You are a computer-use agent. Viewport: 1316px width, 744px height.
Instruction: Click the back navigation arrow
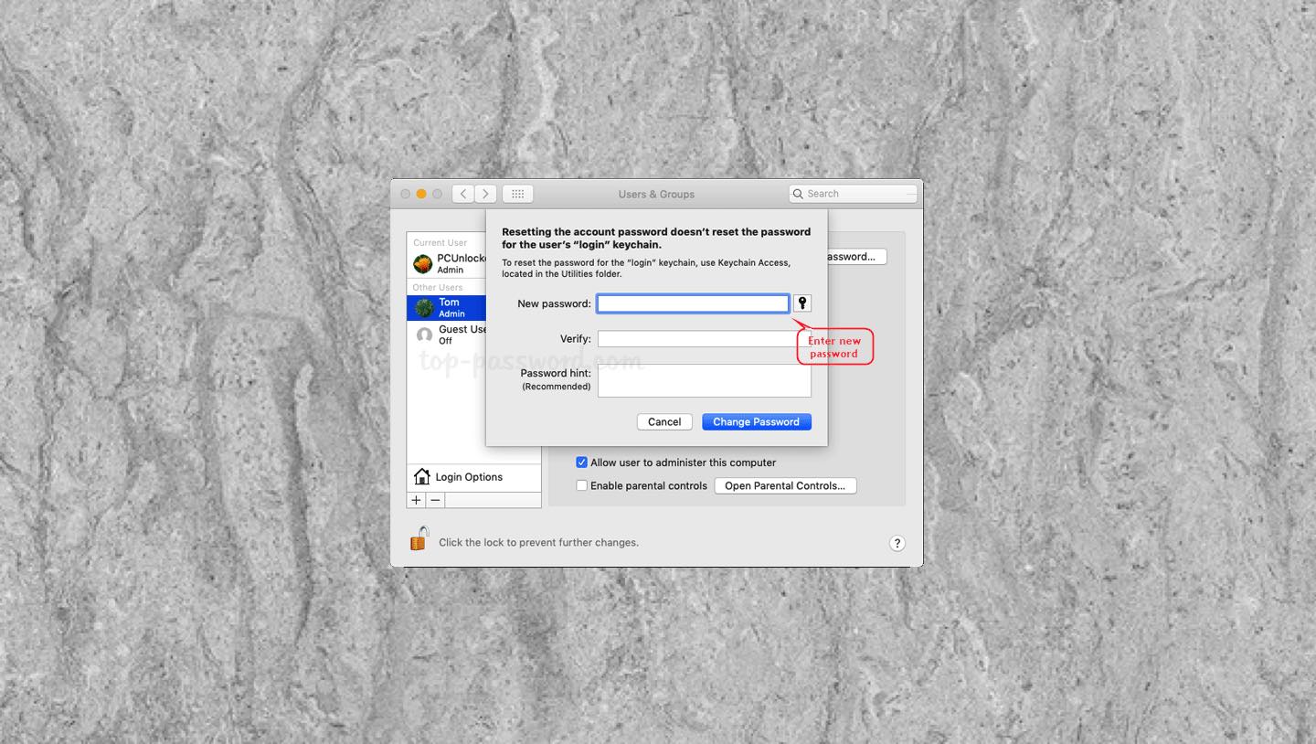click(x=462, y=193)
